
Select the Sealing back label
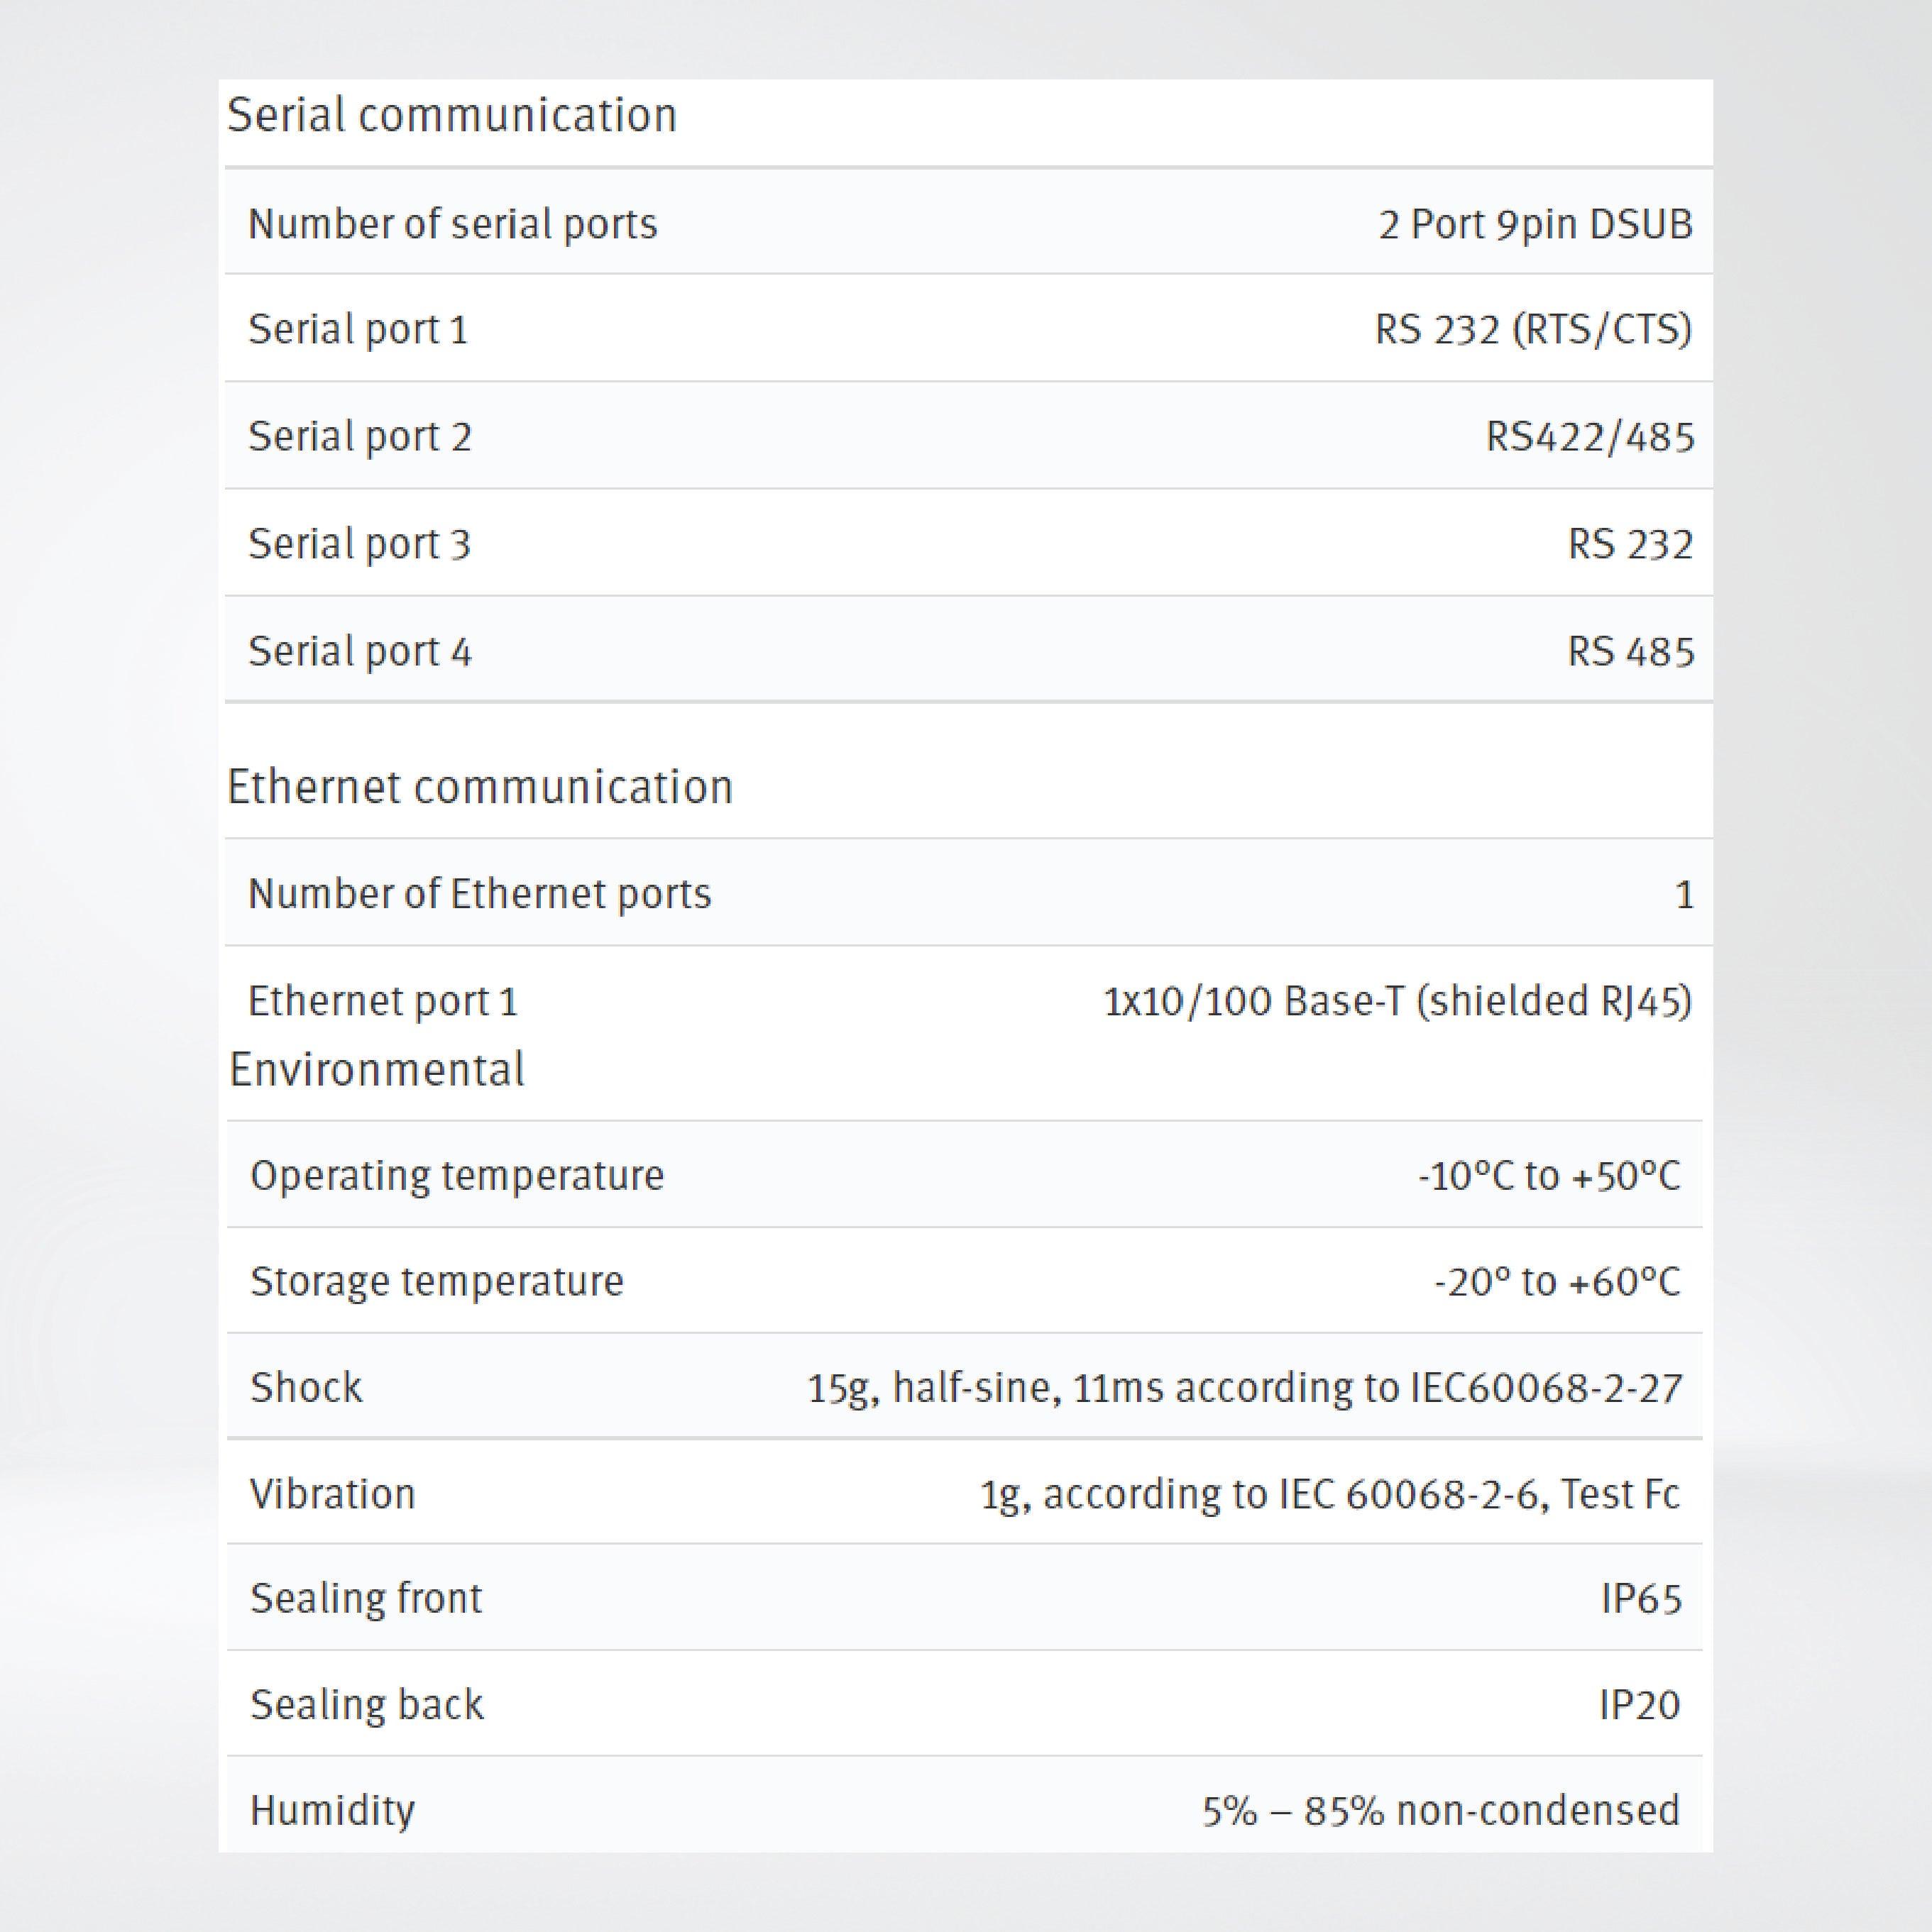point(366,1705)
